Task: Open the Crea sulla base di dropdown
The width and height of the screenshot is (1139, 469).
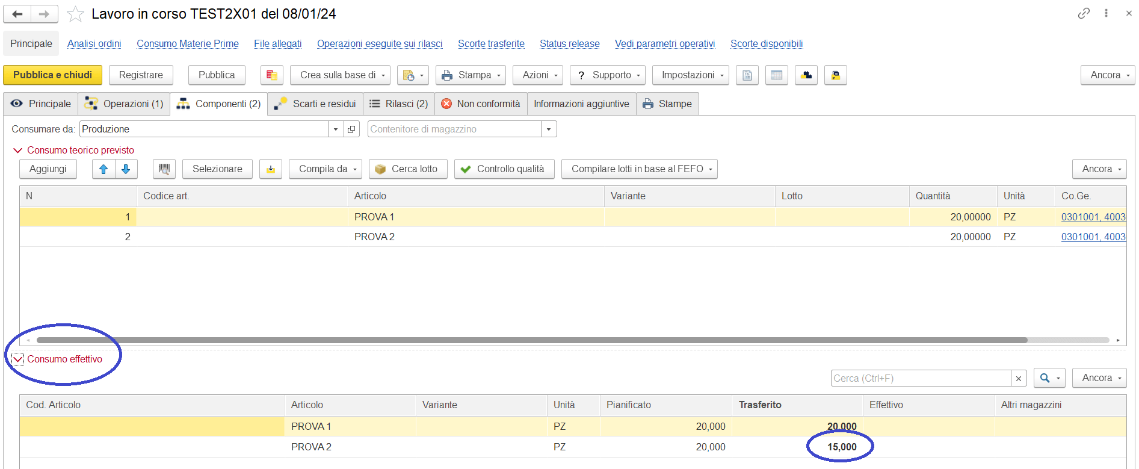Action: pos(341,75)
